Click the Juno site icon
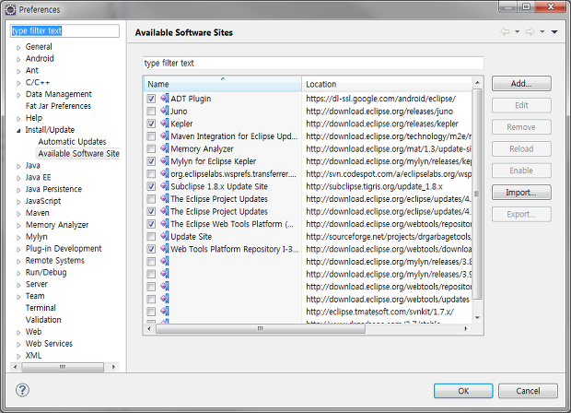 click(x=165, y=111)
